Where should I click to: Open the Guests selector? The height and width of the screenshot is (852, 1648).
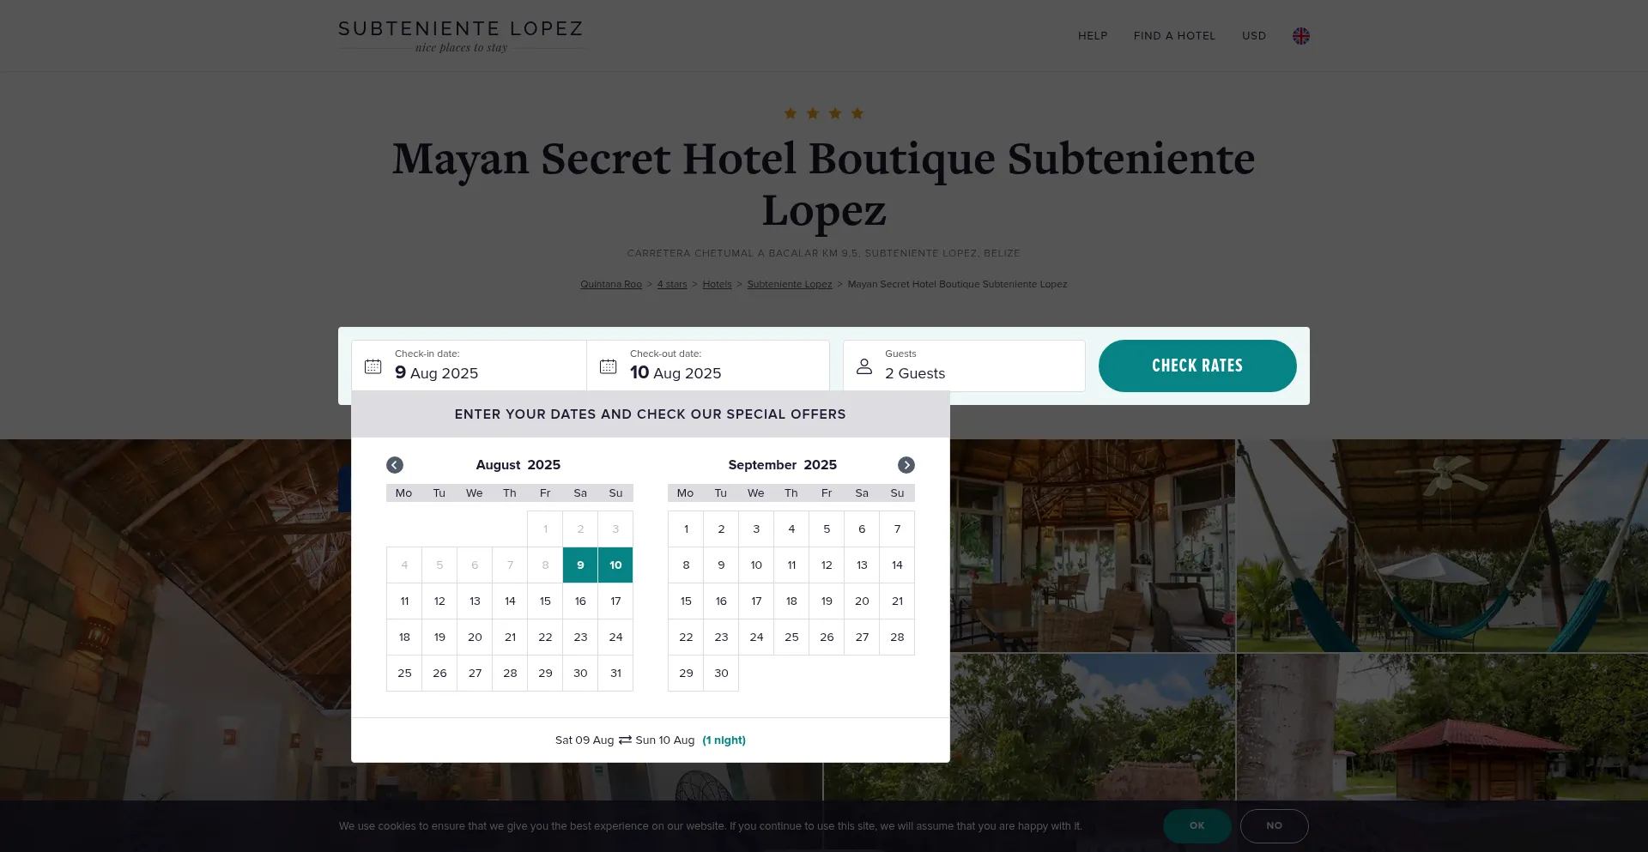[964, 366]
